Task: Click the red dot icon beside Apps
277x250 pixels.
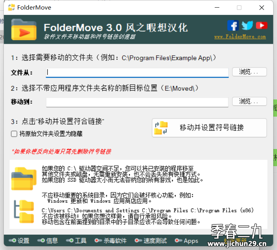Action: pos(178,240)
